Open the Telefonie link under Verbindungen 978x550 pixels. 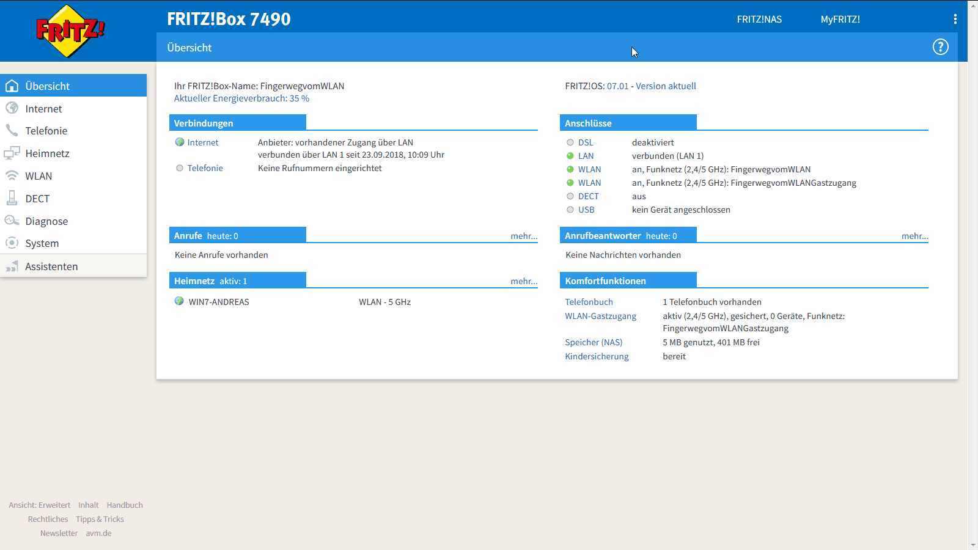click(x=205, y=168)
